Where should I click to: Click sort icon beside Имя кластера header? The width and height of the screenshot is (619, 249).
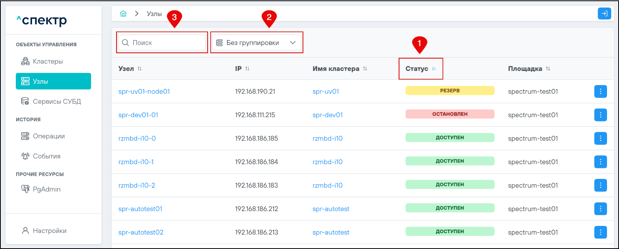pos(365,69)
